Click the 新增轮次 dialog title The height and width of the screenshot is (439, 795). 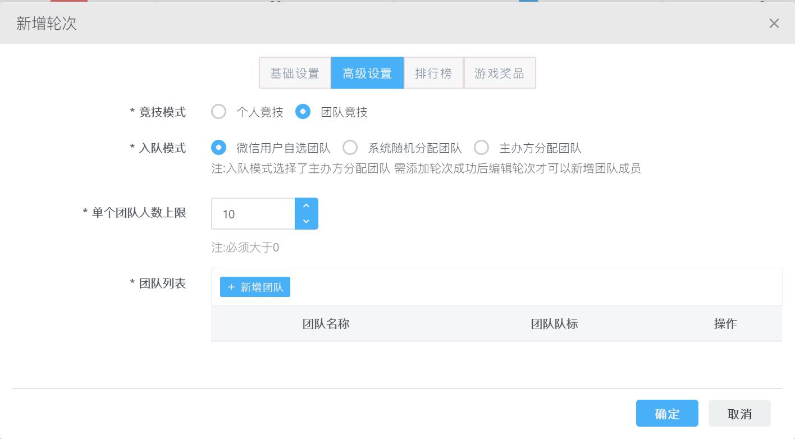point(47,24)
